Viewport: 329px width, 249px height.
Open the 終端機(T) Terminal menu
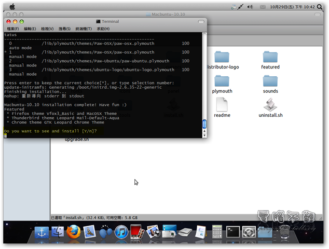(x=84, y=29)
